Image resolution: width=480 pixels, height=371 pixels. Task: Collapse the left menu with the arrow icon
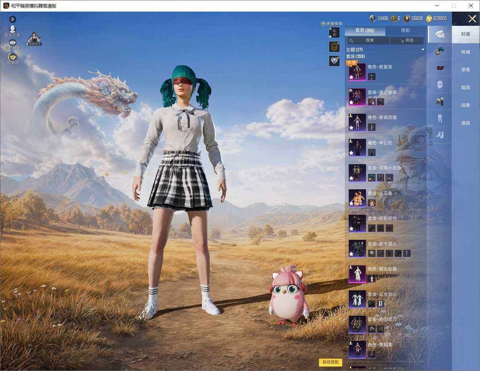point(13,19)
